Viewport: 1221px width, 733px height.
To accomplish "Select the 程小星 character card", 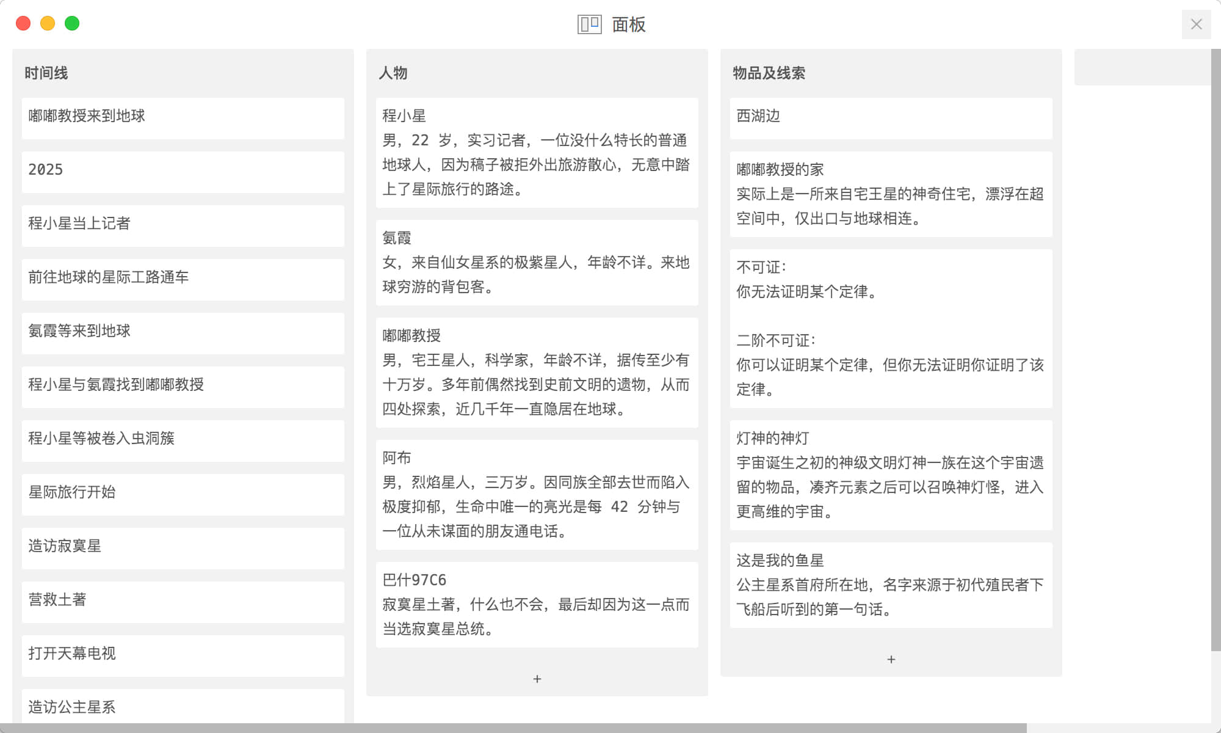I will pyautogui.click(x=537, y=153).
